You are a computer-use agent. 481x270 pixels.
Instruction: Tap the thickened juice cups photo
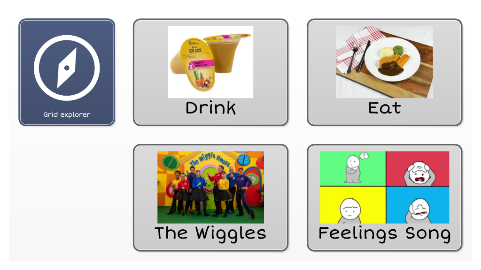[210, 62]
